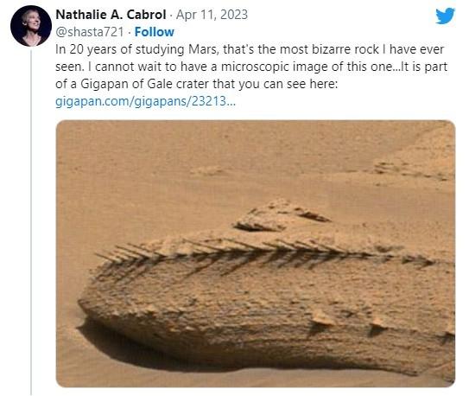Enlarge the Mars rock photo
This screenshot has width=469, height=396.
pos(256,253)
